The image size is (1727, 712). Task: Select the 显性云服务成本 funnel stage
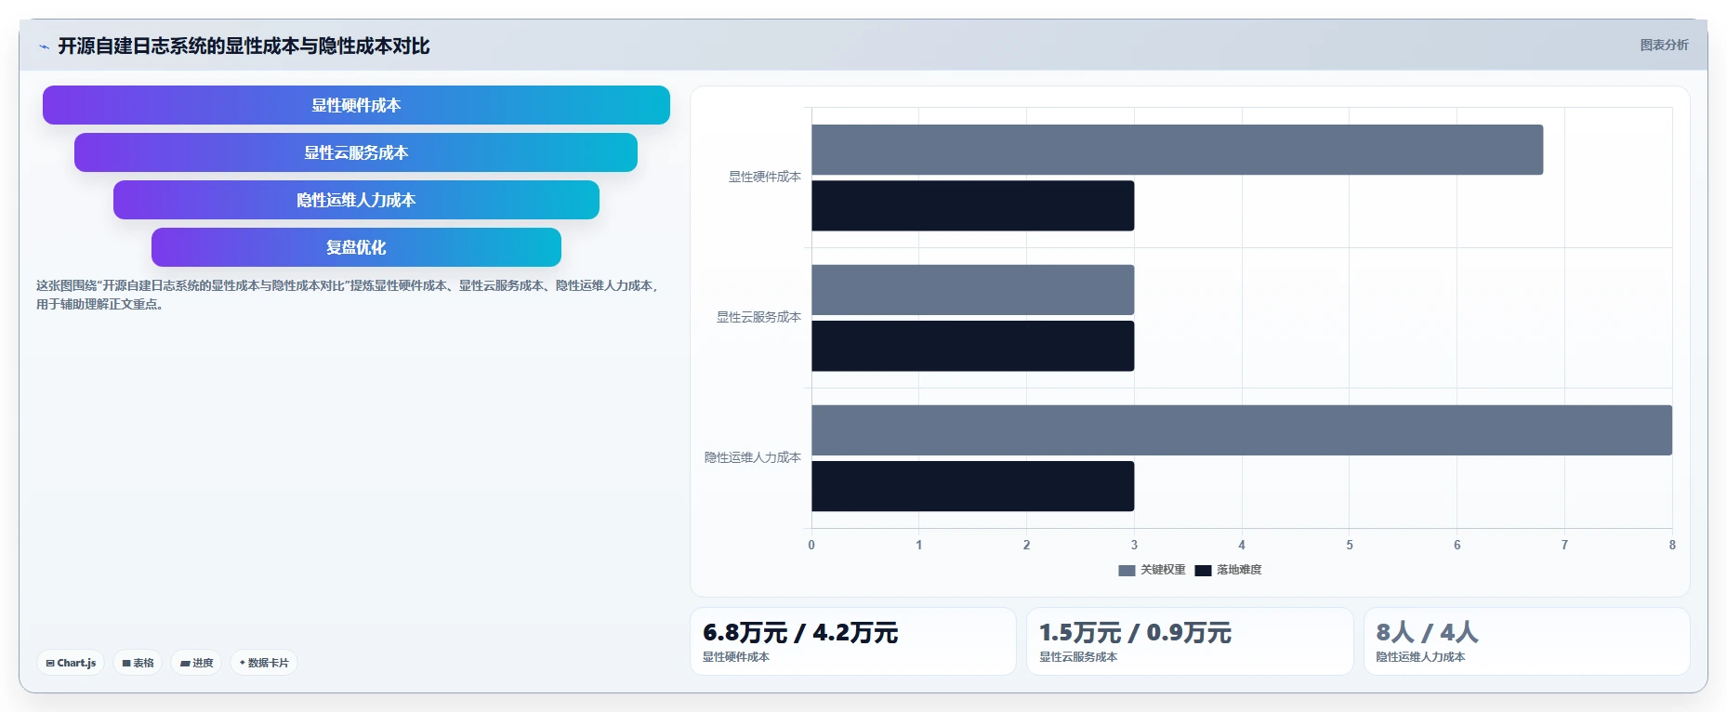click(x=356, y=152)
